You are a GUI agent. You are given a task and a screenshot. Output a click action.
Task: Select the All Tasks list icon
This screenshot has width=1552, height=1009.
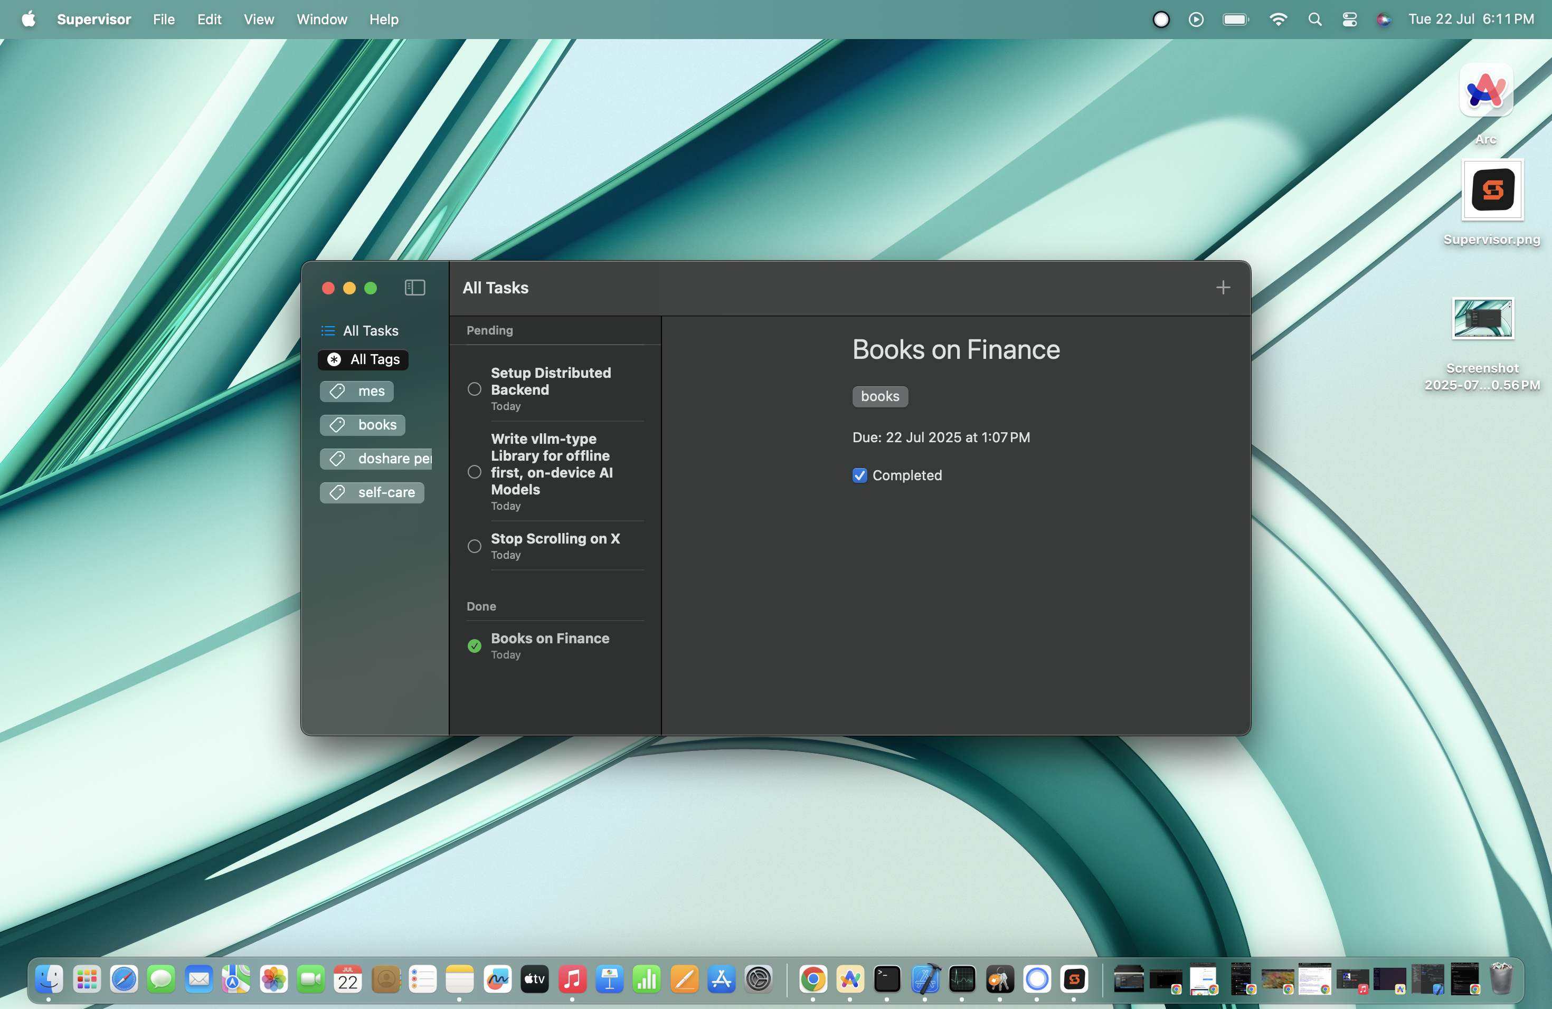[x=328, y=330]
